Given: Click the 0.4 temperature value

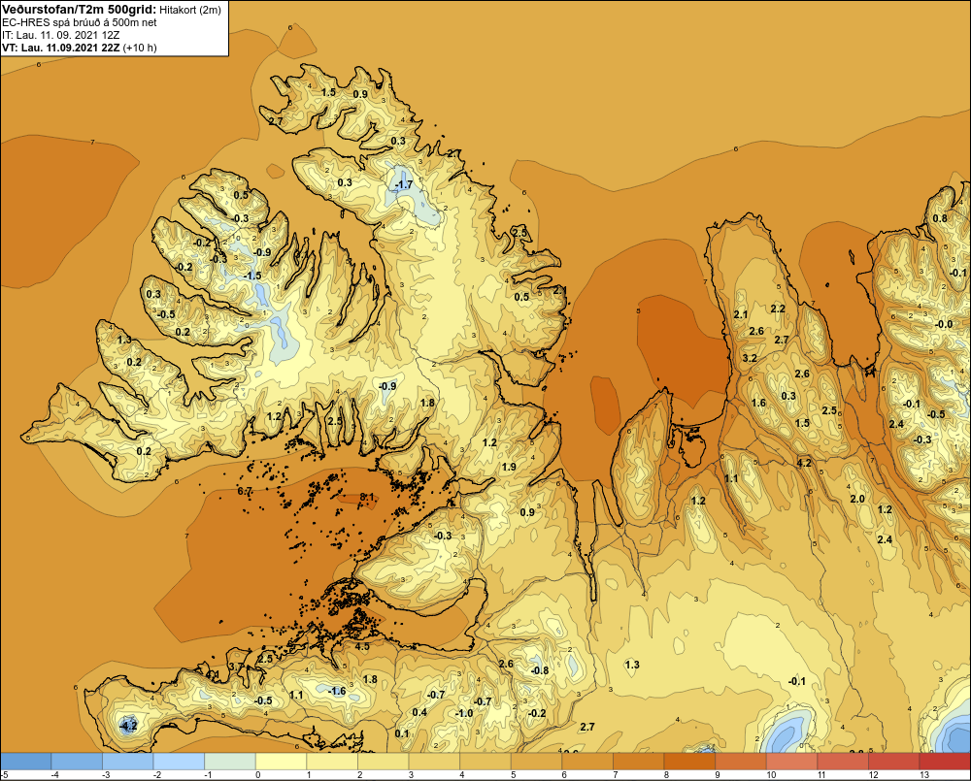Looking at the screenshot, I should pyautogui.click(x=419, y=712).
